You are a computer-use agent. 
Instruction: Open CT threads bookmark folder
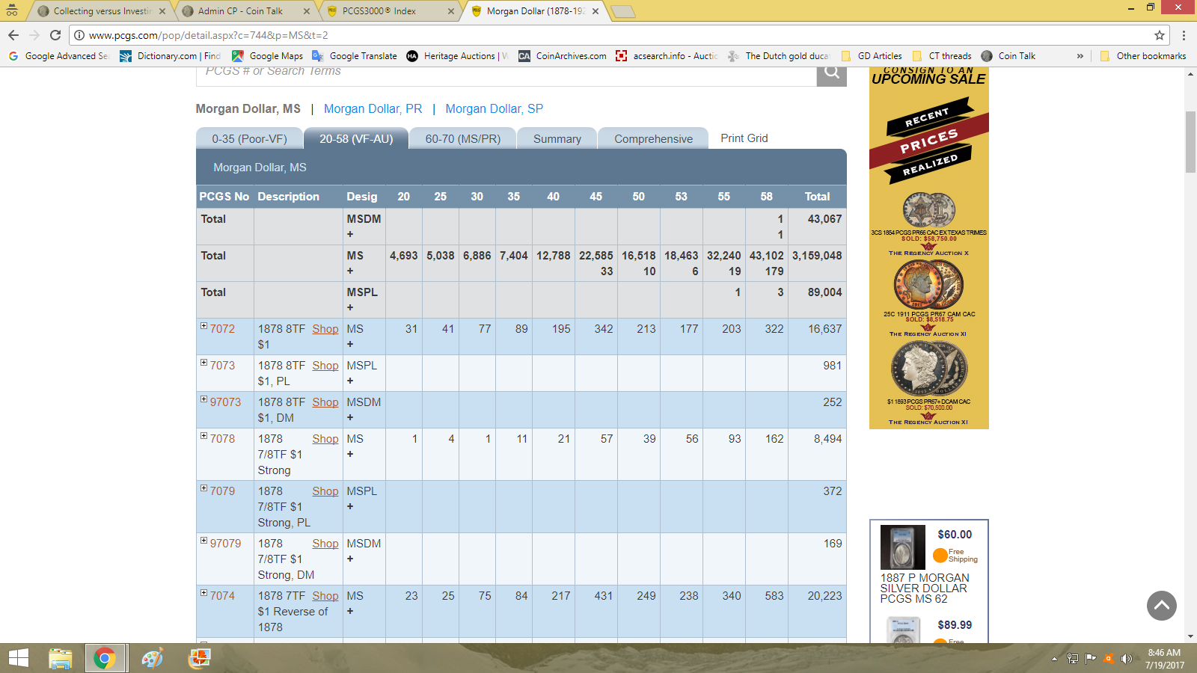[942, 56]
